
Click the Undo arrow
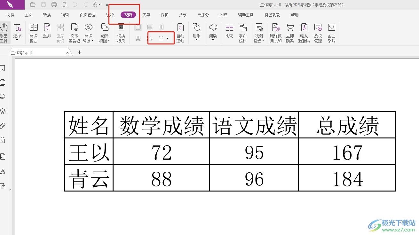coord(75,4)
